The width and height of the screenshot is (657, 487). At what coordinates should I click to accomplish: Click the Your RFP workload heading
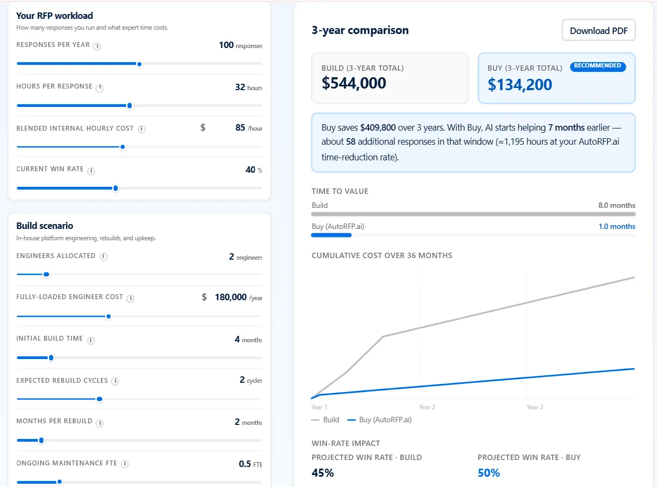(55, 16)
